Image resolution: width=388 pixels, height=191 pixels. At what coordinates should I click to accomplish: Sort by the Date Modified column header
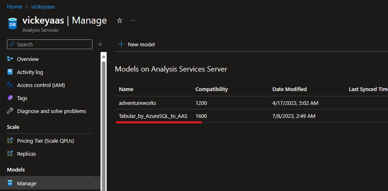(289, 89)
